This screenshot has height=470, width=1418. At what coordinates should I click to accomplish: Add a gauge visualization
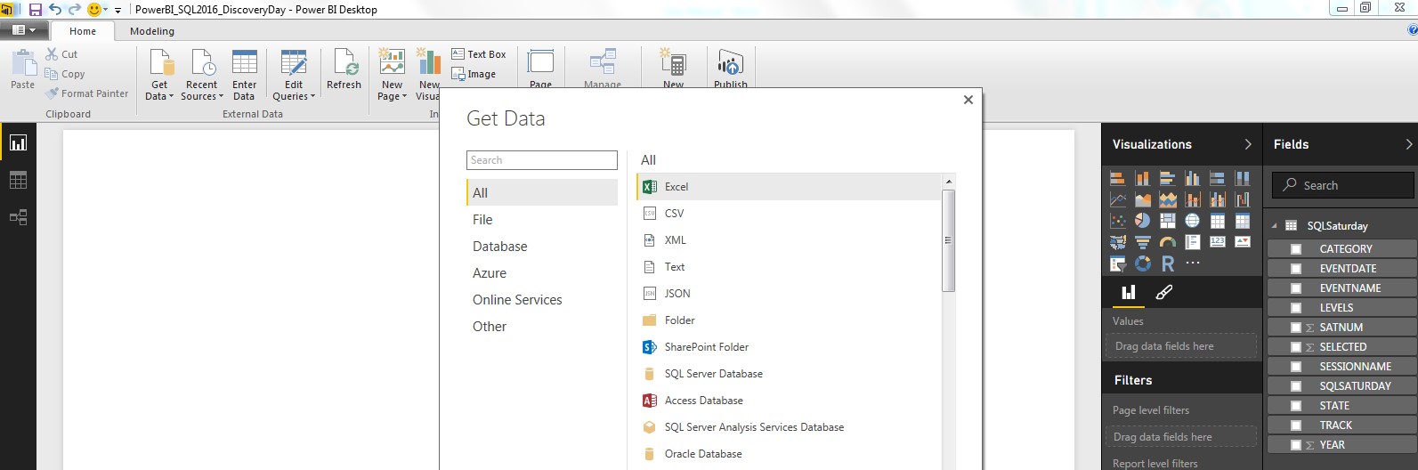pyautogui.click(x=1168, y=241)
